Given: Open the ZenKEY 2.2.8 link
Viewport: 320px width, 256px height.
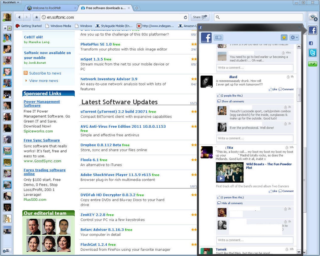Looking at the screenshot, I should [x=93, y=215].
